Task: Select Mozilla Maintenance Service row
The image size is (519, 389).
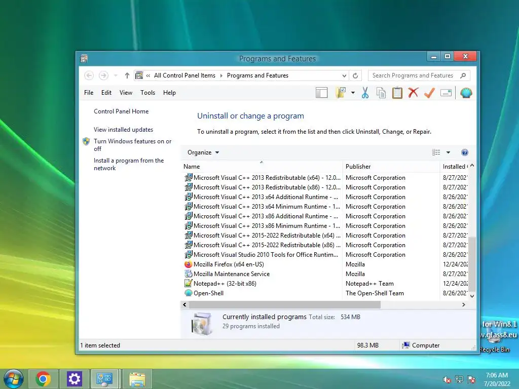Action: click(232, 274)
